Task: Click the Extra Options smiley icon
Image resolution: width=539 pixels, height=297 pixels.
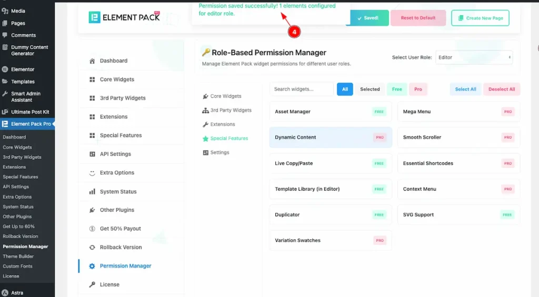Action: (x=92, y=173)
